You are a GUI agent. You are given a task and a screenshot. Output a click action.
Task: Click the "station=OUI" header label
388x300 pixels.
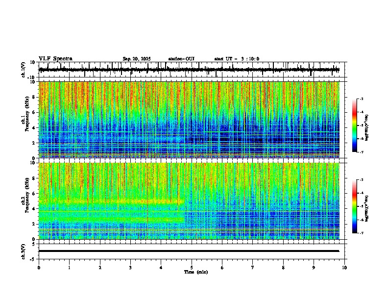click(x=181, y=59)
